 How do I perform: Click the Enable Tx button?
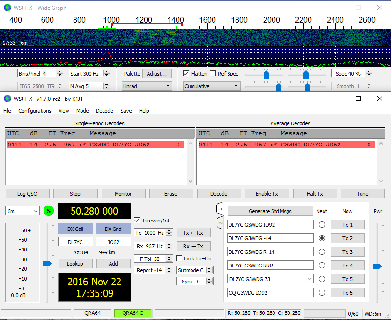click(267, 194)
